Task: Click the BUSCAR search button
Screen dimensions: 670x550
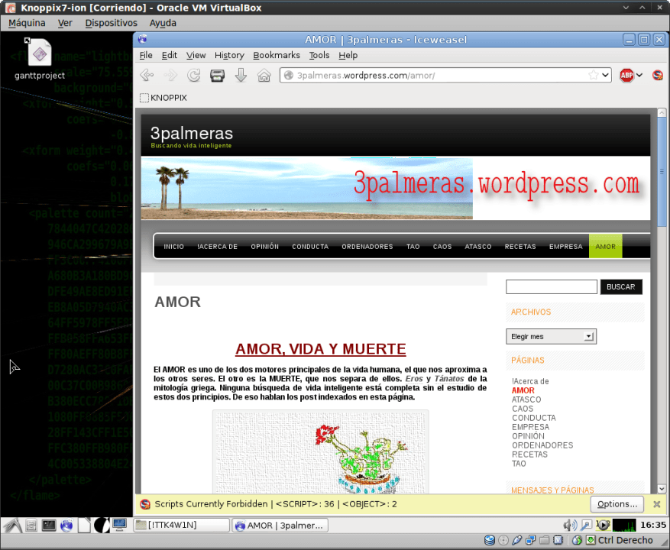Action: [x=620, y=286]
